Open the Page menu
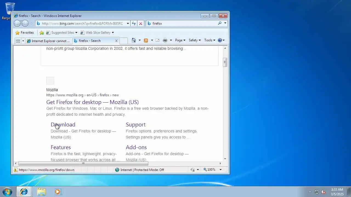 click(x=180, y=40)
